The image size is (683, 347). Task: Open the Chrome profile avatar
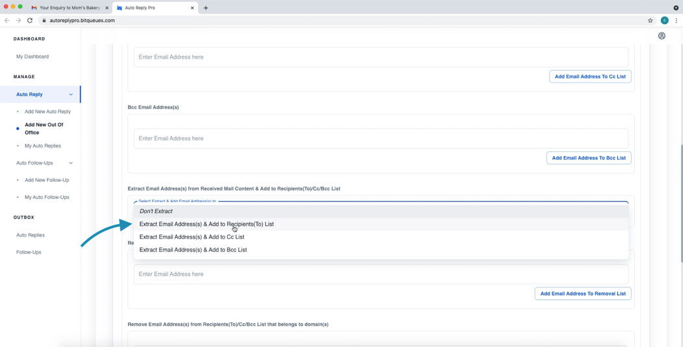pos(664,20)
